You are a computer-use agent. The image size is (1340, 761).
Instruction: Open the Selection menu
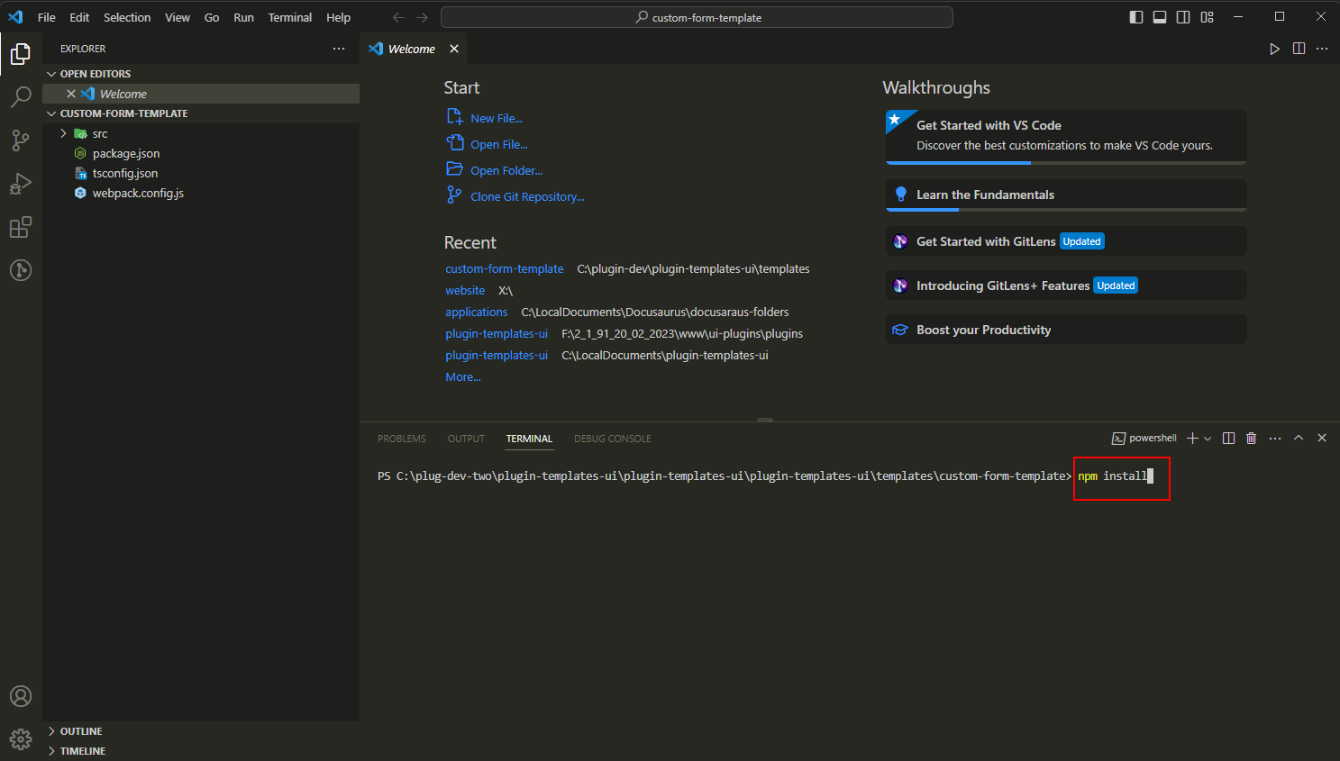point(127,17)
